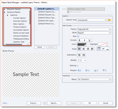Confirm with the OK button
Viewport: 118px width, 109px height.
click(90, 103)
